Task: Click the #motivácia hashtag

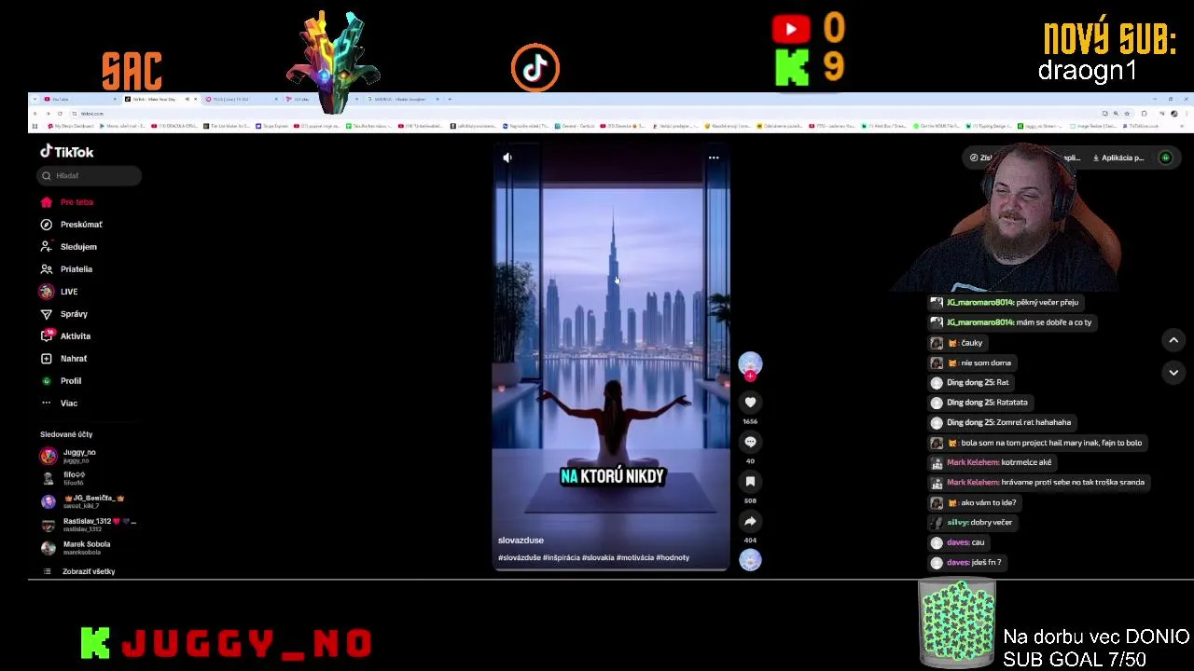Action: click(634, 557)
